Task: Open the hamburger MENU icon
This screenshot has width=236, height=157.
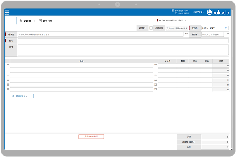Action: (7, 12)
